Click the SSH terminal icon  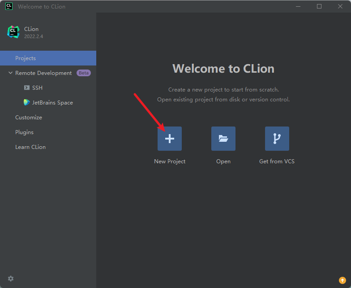27,87
